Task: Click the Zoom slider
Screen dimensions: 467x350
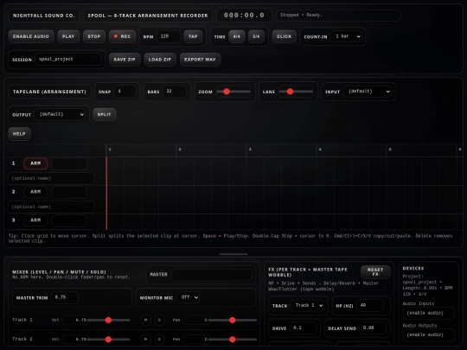Action: coord(233,92)
